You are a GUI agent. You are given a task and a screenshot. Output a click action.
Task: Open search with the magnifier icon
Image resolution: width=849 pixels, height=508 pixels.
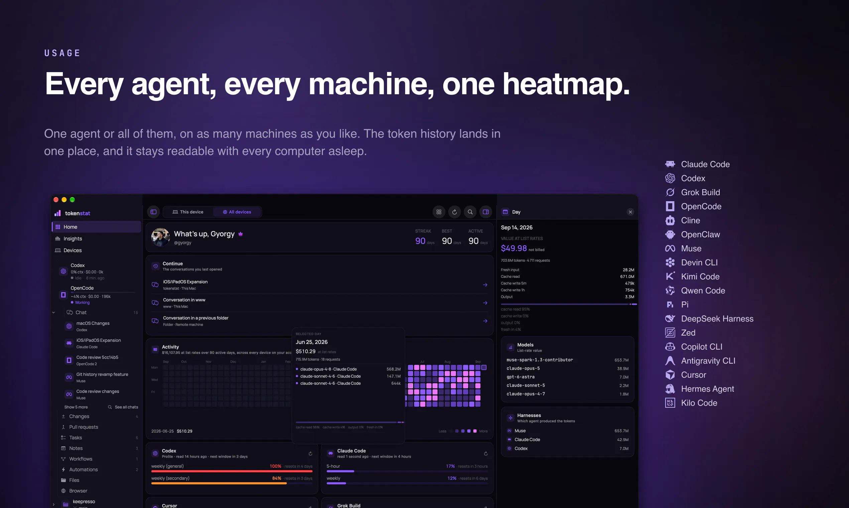470,212
